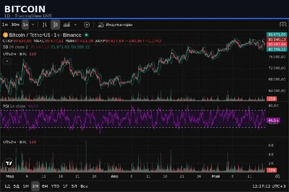Click the RSI 14 close indicator legend

pyautogui.click(x=14, y=106)
